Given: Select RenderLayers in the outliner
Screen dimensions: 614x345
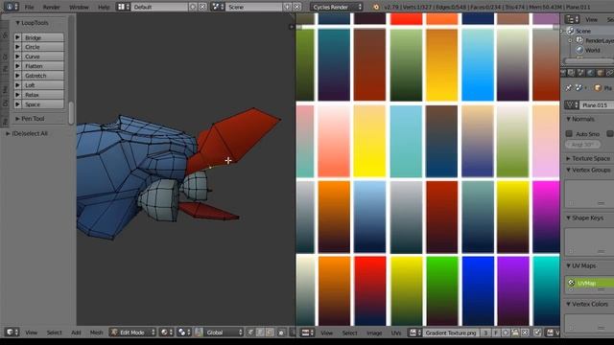Looking at the screenshot, I should tap(600, 40).
